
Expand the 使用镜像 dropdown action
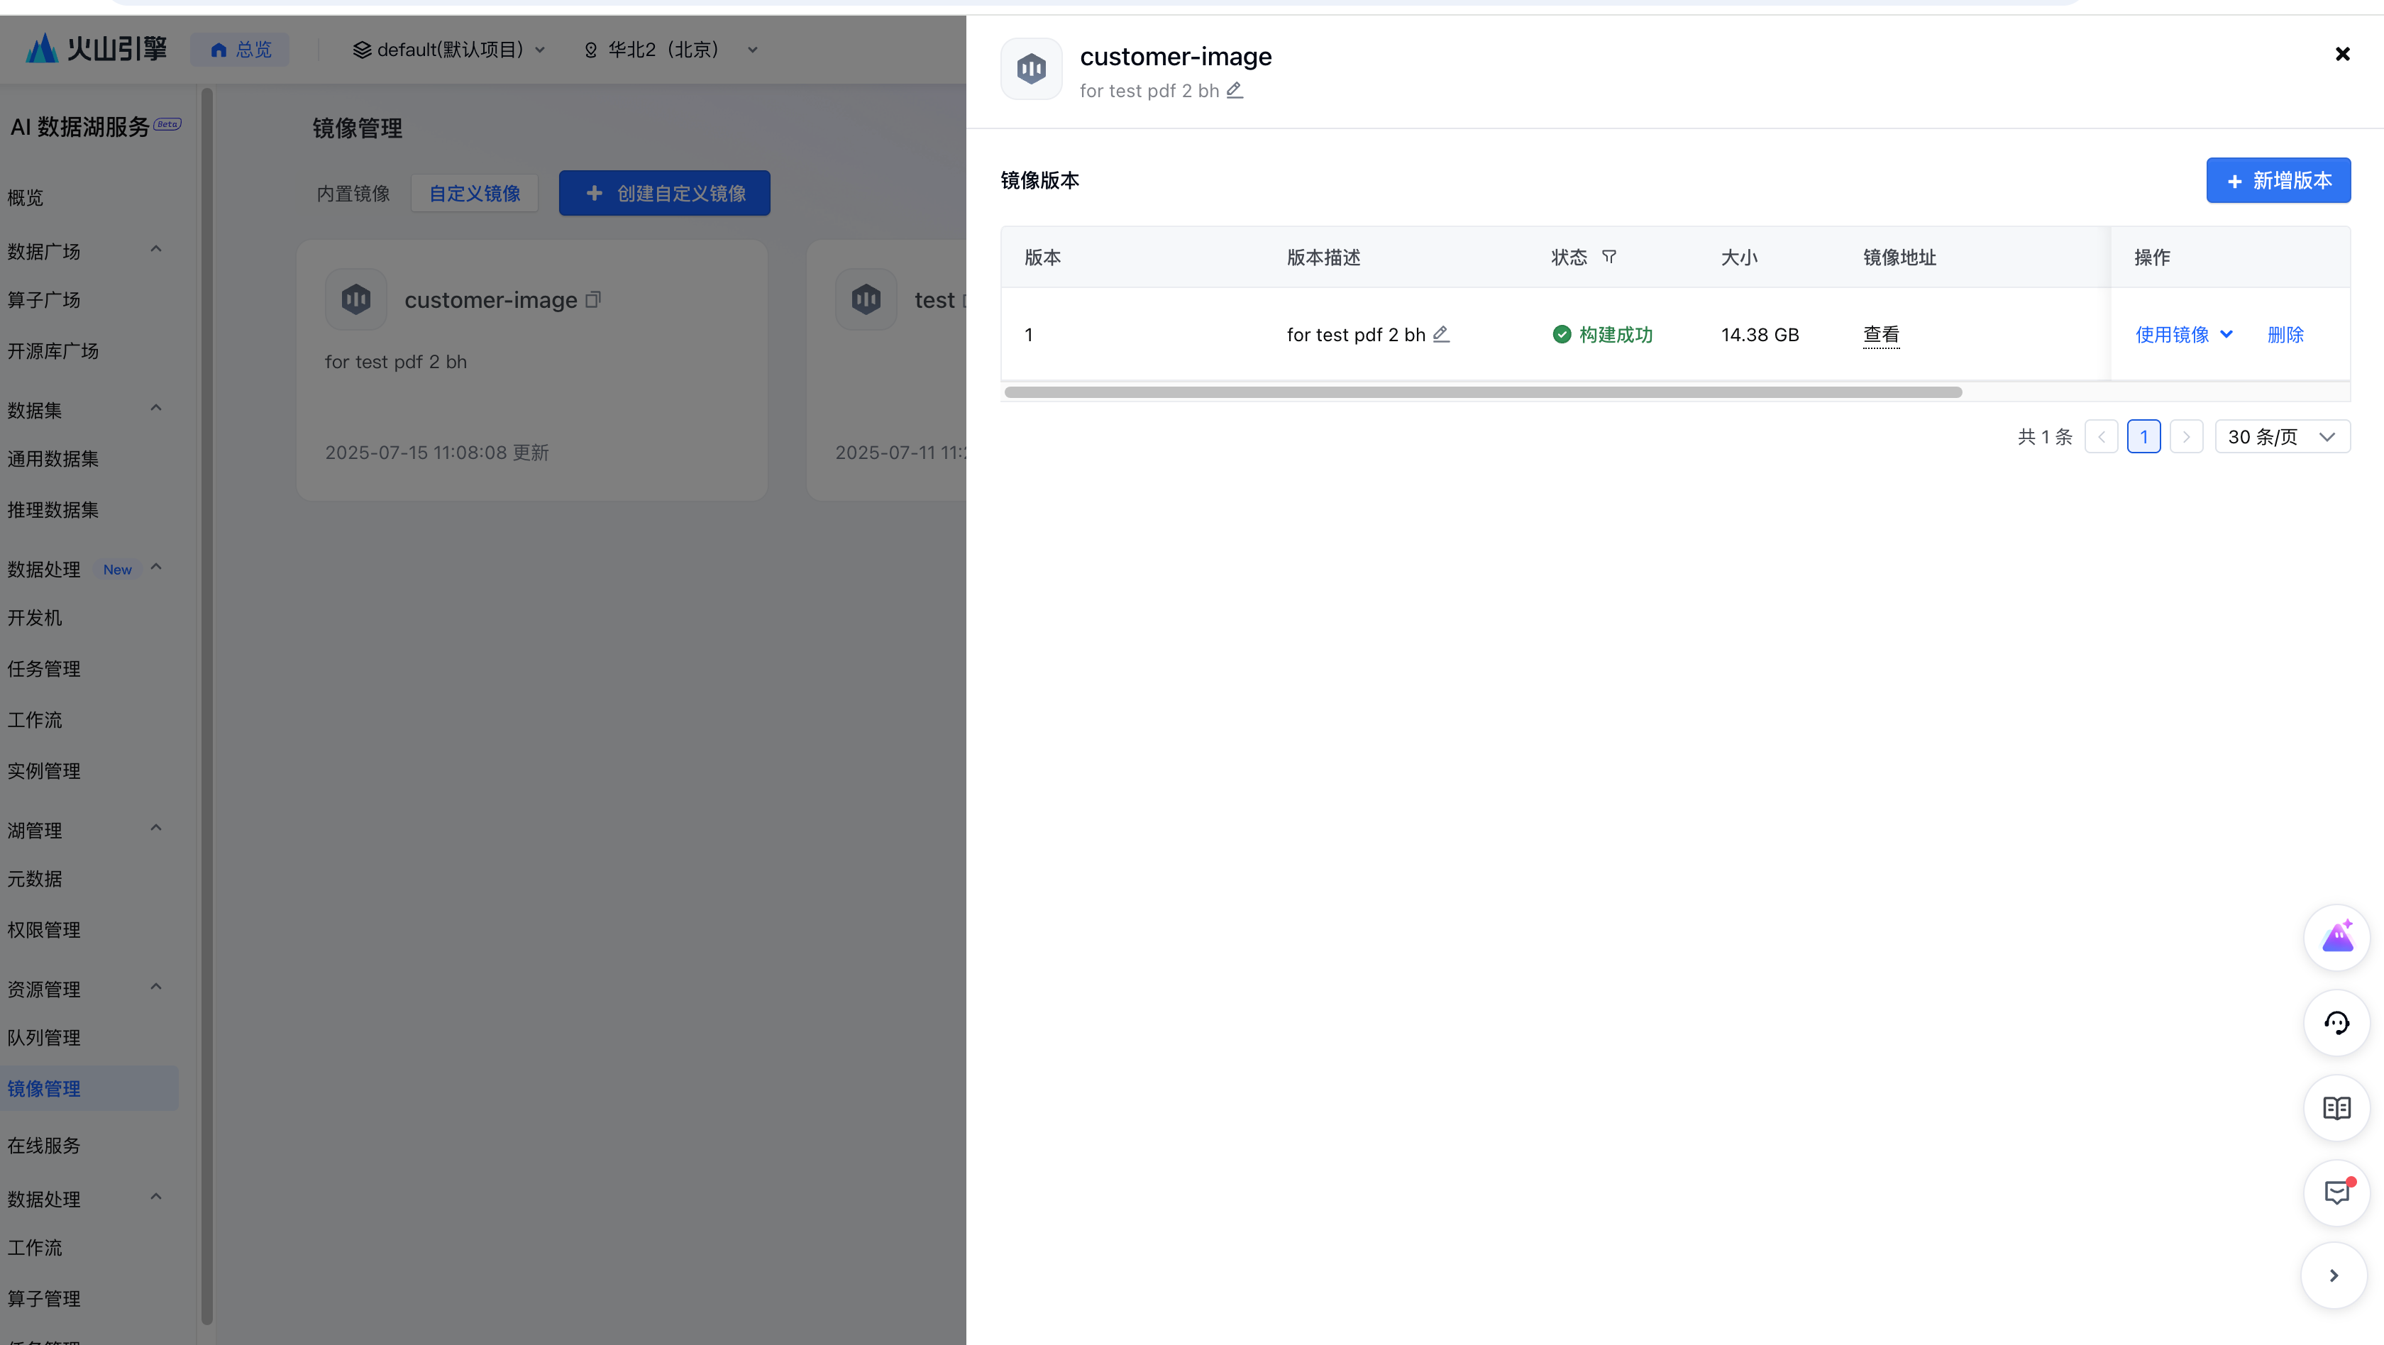2184,335
